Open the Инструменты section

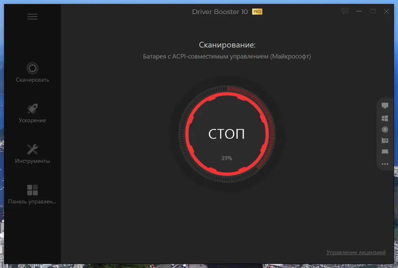(32, 154)
